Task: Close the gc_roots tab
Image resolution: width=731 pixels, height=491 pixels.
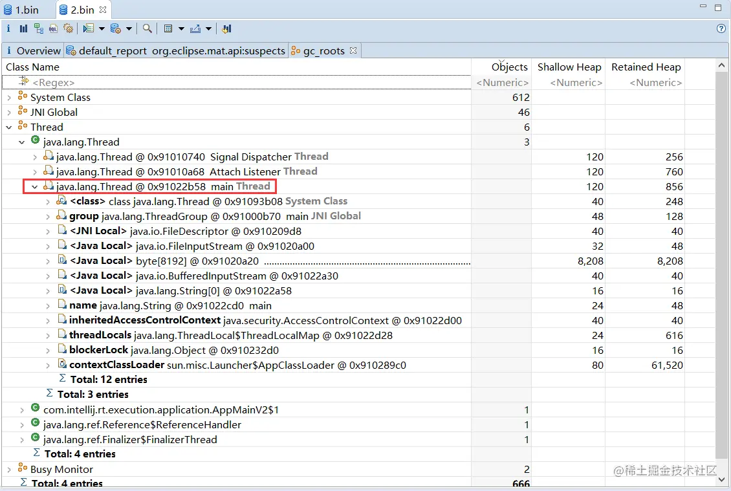Action: pyautogui.click(x=353, y=50)
